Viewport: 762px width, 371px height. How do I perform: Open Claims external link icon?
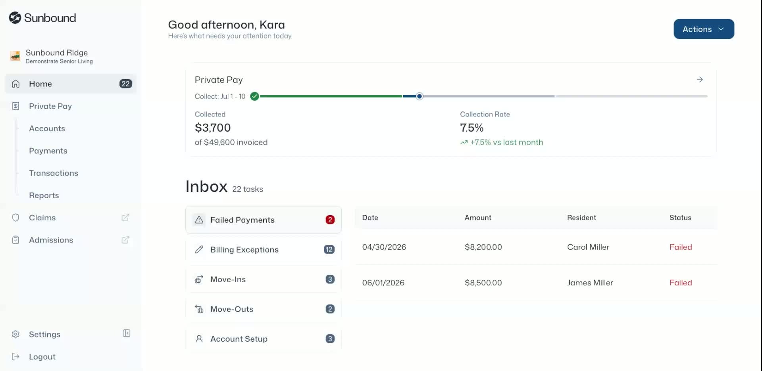point(125,218)
